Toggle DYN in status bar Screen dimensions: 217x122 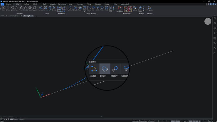tap(194, 121)
